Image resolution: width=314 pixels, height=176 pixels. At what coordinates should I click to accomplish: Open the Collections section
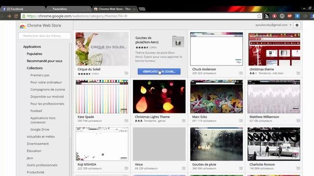pyautogui.click(x=35, y=68)
